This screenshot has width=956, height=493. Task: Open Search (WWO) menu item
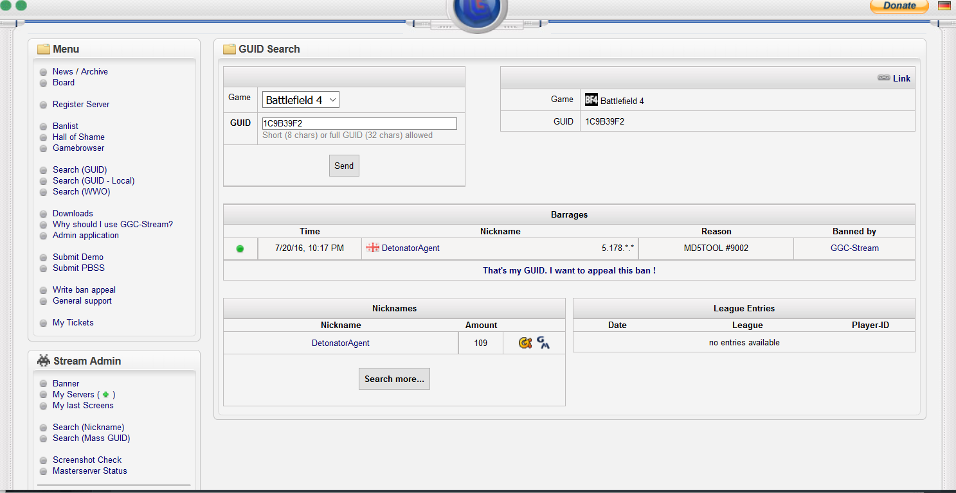coord(82,191)
